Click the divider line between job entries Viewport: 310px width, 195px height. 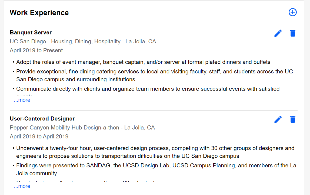click(154, 110)
